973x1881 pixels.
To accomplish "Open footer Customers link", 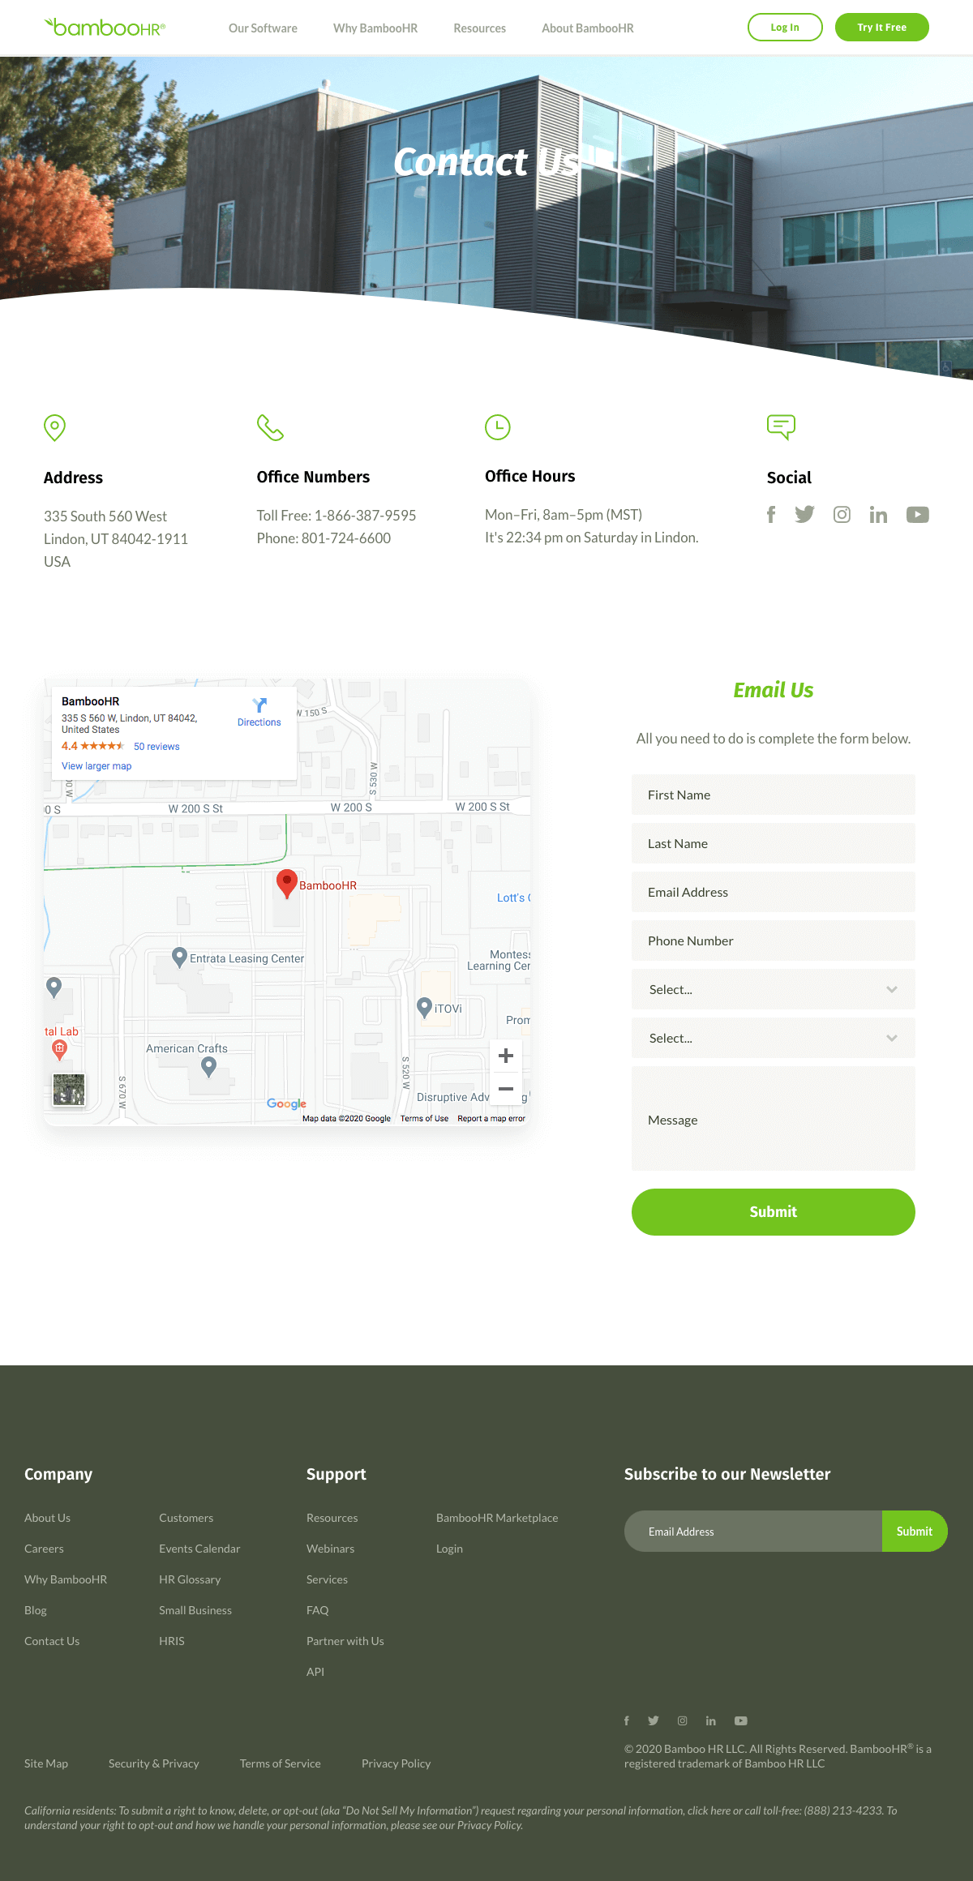I will (x=186, y=1518).
